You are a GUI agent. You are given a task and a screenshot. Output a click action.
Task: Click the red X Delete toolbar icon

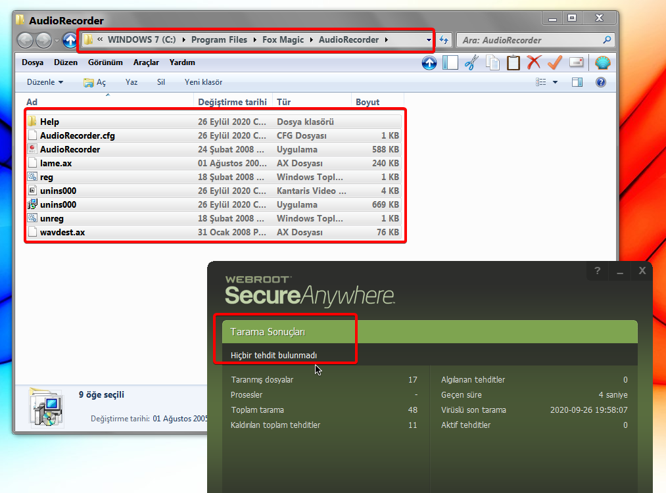(x=534, y=62)
